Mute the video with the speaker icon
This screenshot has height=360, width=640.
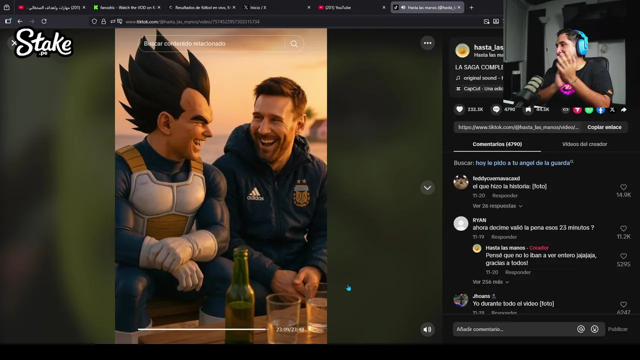coord(427,329)
